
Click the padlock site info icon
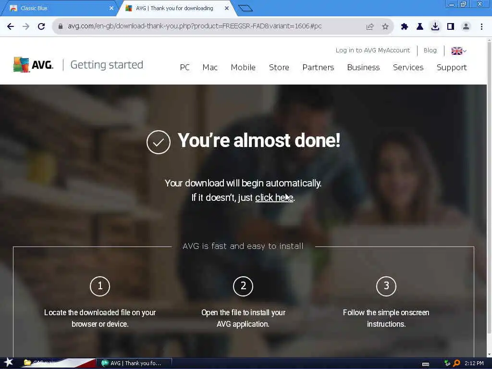61,26
